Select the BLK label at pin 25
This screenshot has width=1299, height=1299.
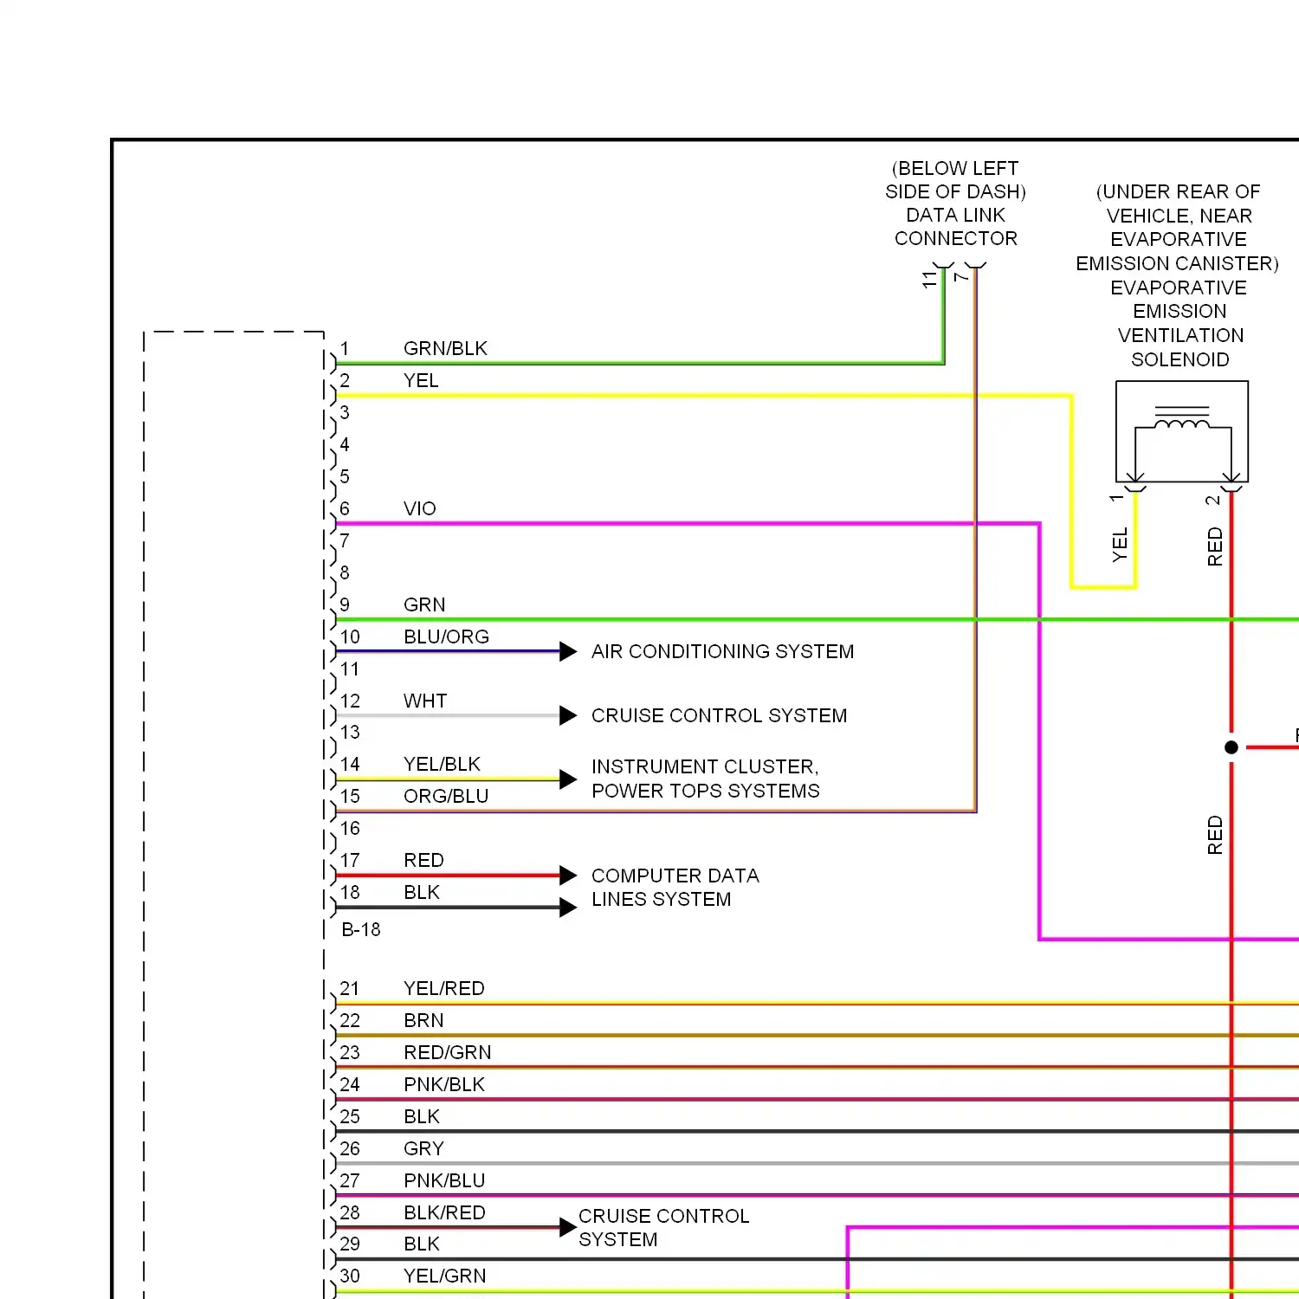click(422, 1116)
